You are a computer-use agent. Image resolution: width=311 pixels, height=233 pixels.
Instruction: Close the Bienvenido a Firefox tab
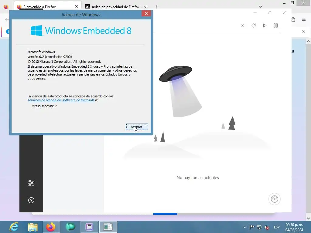76,7
